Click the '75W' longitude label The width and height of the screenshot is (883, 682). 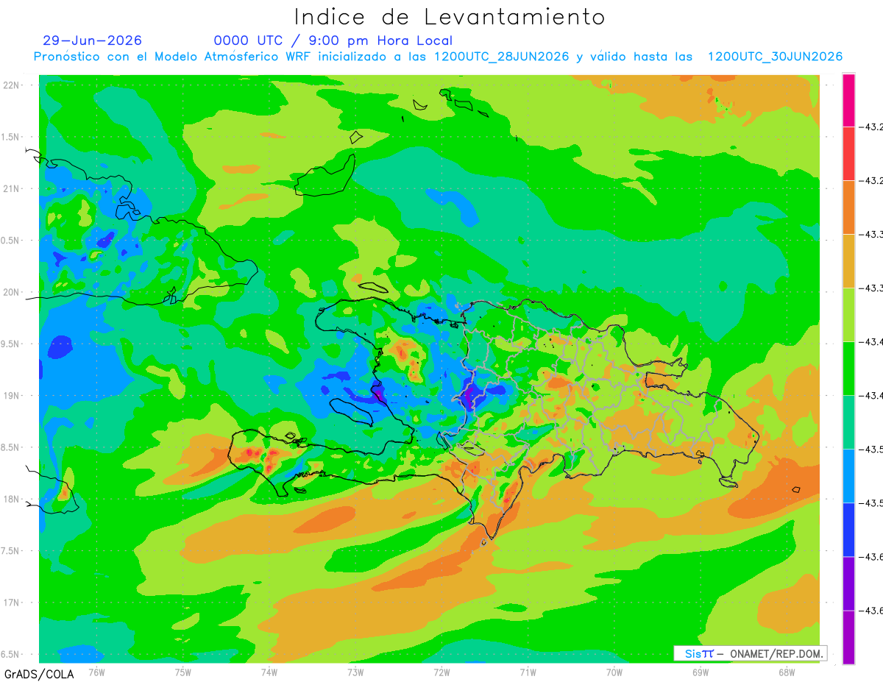tap(183, 672)
